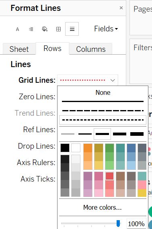Expand the Grid Lines dropdown

click(88, 80)
